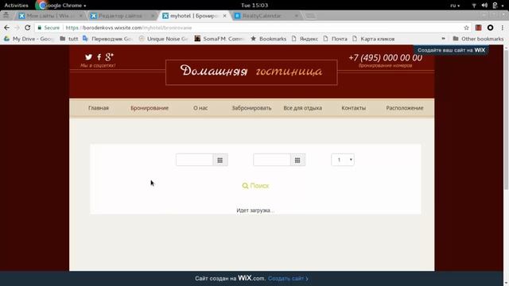Open a new browser tab

310,16
